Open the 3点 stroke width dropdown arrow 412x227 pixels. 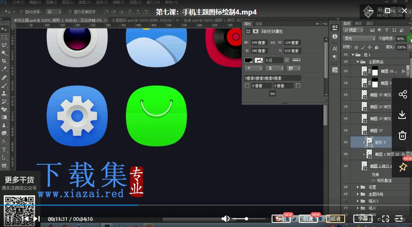[287, 60]
